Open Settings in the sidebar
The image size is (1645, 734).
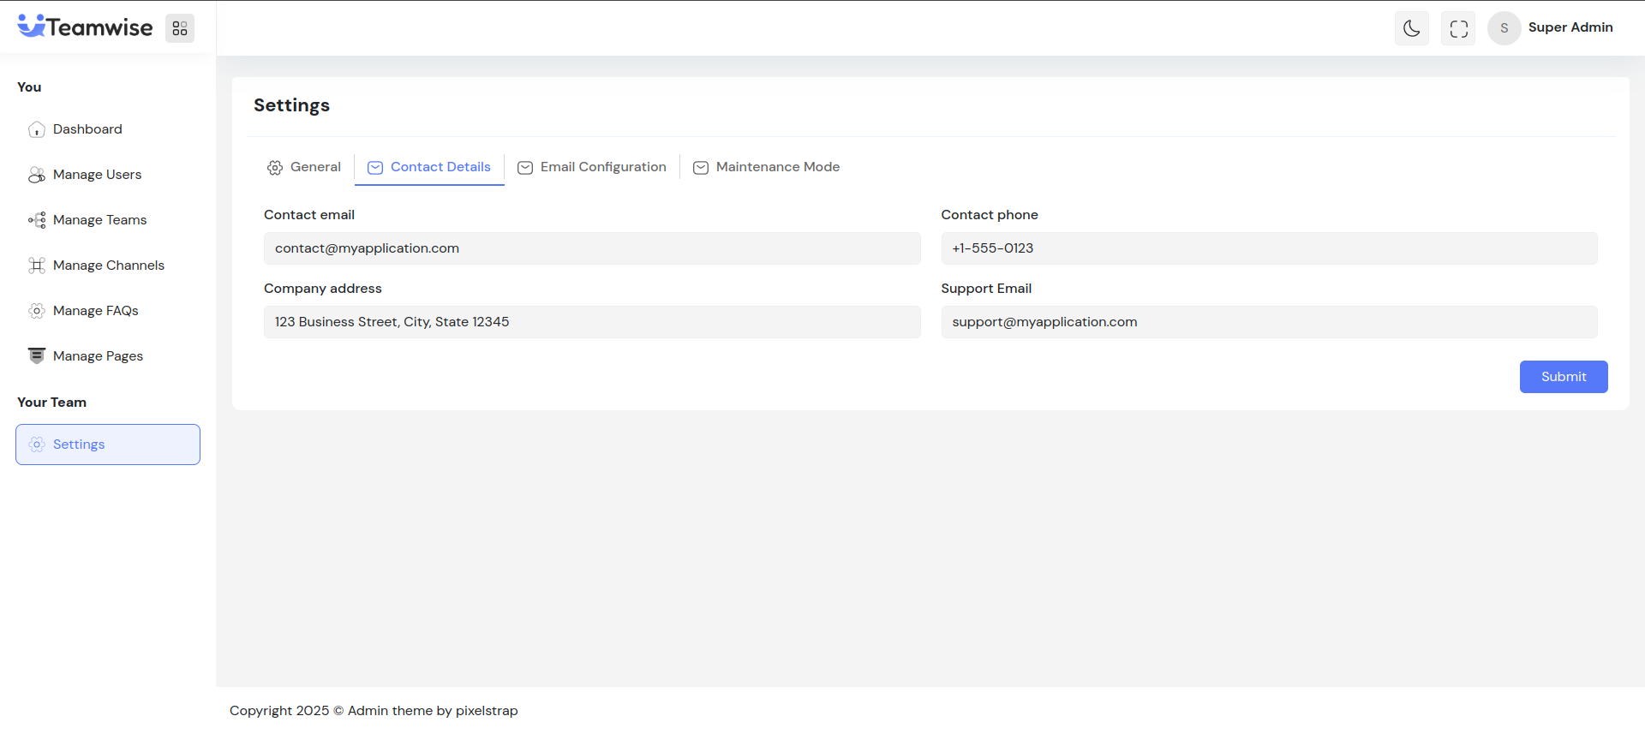tap(108, 445)
